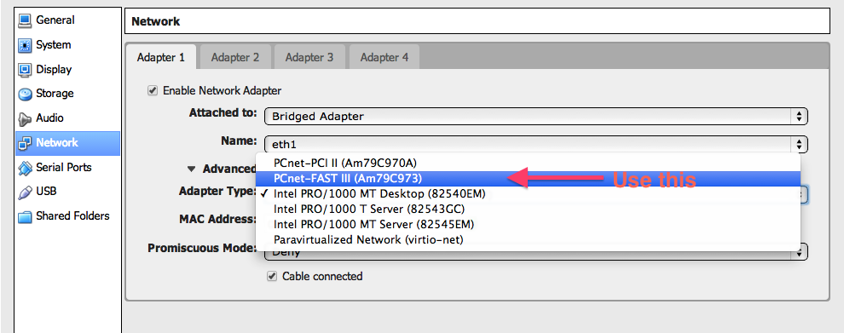Click the Audio speaker icon in sidebar
The height and width of the screenshot is (333, 844).
(x=25, y=118)
